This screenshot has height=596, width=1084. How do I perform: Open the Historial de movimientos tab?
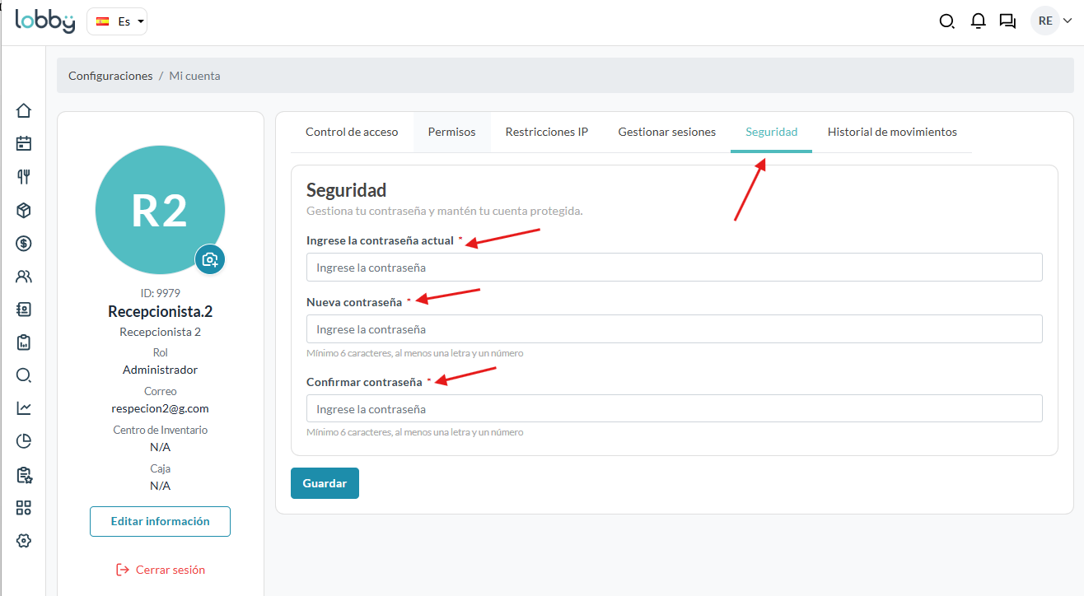[x=892, y=132]
